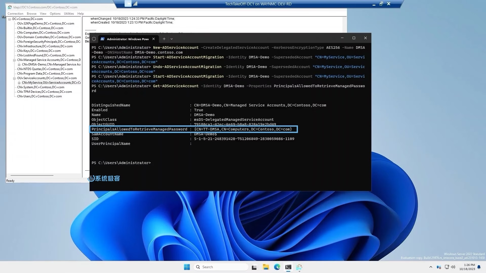
Task: Expand the CN=MyService tree node
Action: click(x=19, y=83)
